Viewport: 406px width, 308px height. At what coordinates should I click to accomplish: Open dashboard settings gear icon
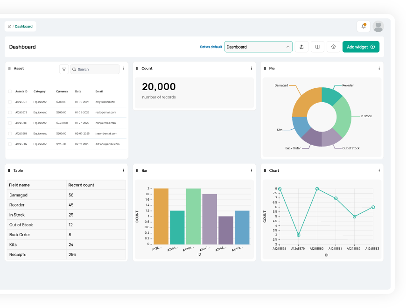click(333, 47)
